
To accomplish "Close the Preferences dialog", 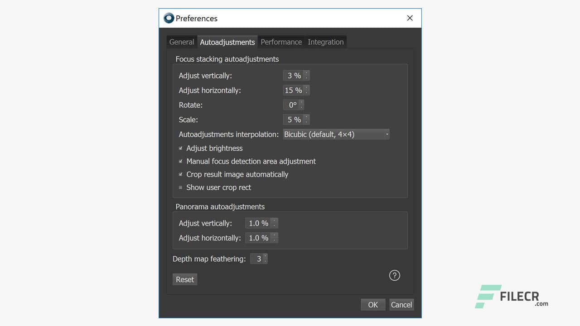I will (410, 18).
